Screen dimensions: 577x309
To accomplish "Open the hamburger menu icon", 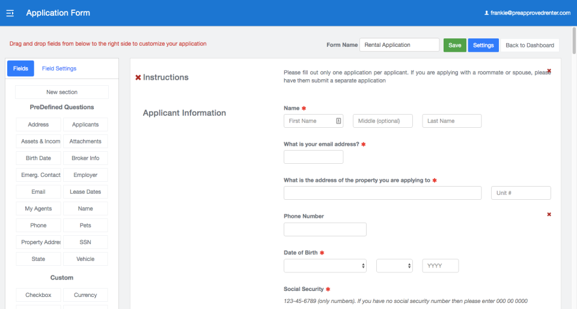I will tap(10, 13).
